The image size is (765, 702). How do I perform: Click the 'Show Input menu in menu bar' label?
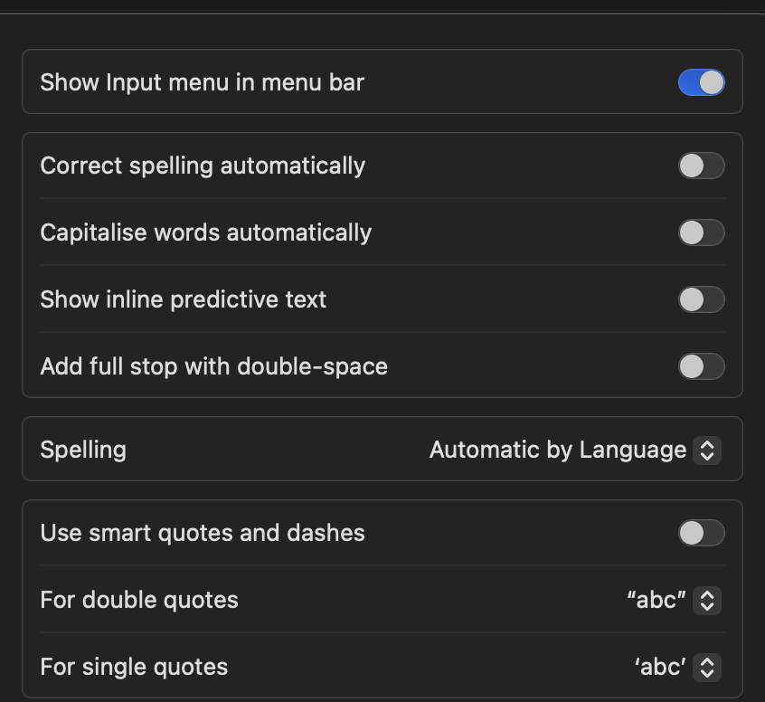tap(202, 82)
